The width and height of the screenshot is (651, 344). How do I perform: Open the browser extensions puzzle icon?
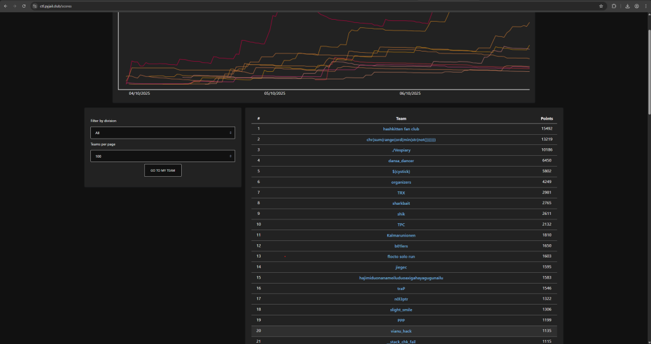click(x=614, y=6)
